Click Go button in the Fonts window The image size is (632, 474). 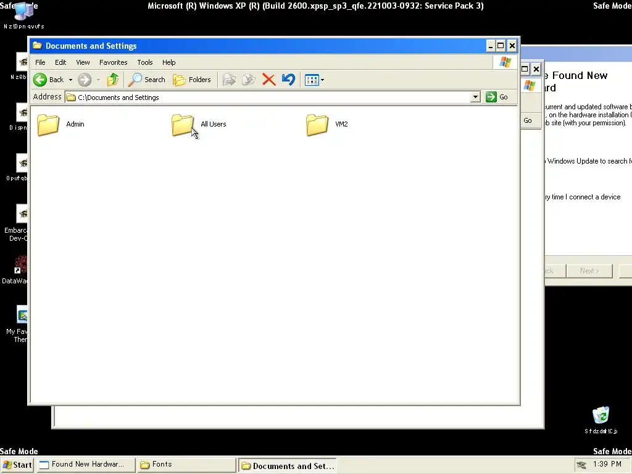click(x=528, y=120)
